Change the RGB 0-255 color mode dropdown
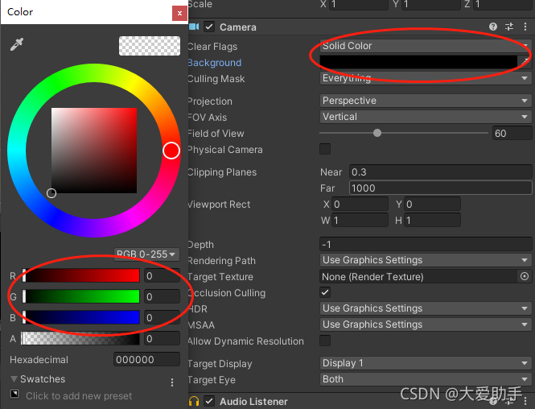 [x=146, y=254]
